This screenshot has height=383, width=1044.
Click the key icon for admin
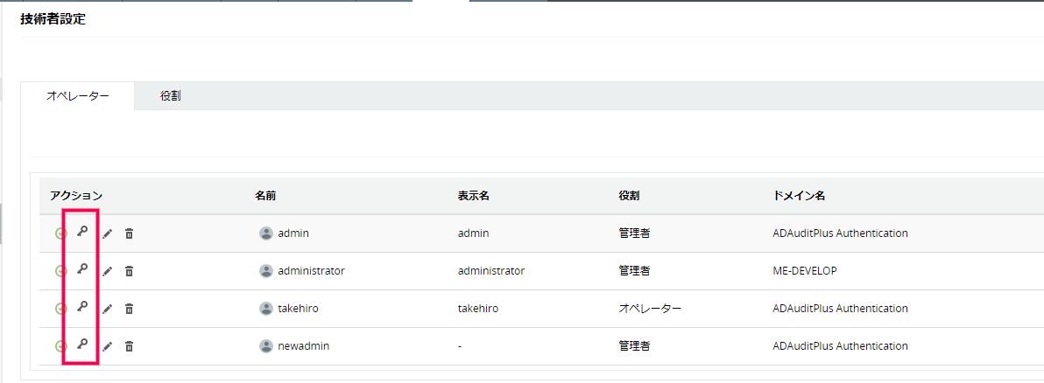coord(83,233)
